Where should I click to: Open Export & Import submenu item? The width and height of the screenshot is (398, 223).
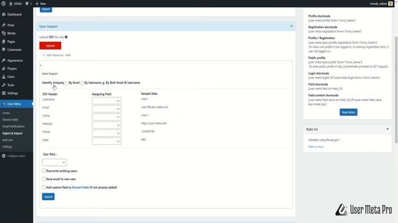click(12, 133)
